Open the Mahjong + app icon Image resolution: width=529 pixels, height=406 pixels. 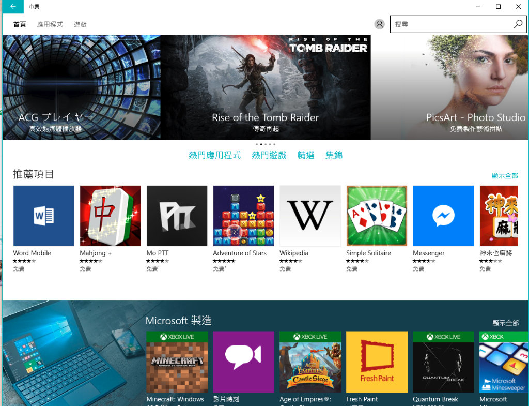coord(111,216)
